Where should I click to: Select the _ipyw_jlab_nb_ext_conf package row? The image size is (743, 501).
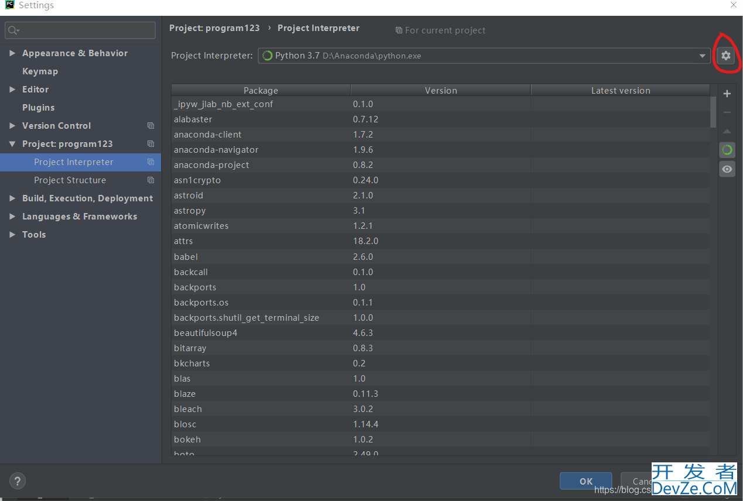pos(440,104)
